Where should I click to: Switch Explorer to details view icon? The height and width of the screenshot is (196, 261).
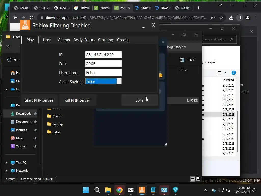click(193, 179)
